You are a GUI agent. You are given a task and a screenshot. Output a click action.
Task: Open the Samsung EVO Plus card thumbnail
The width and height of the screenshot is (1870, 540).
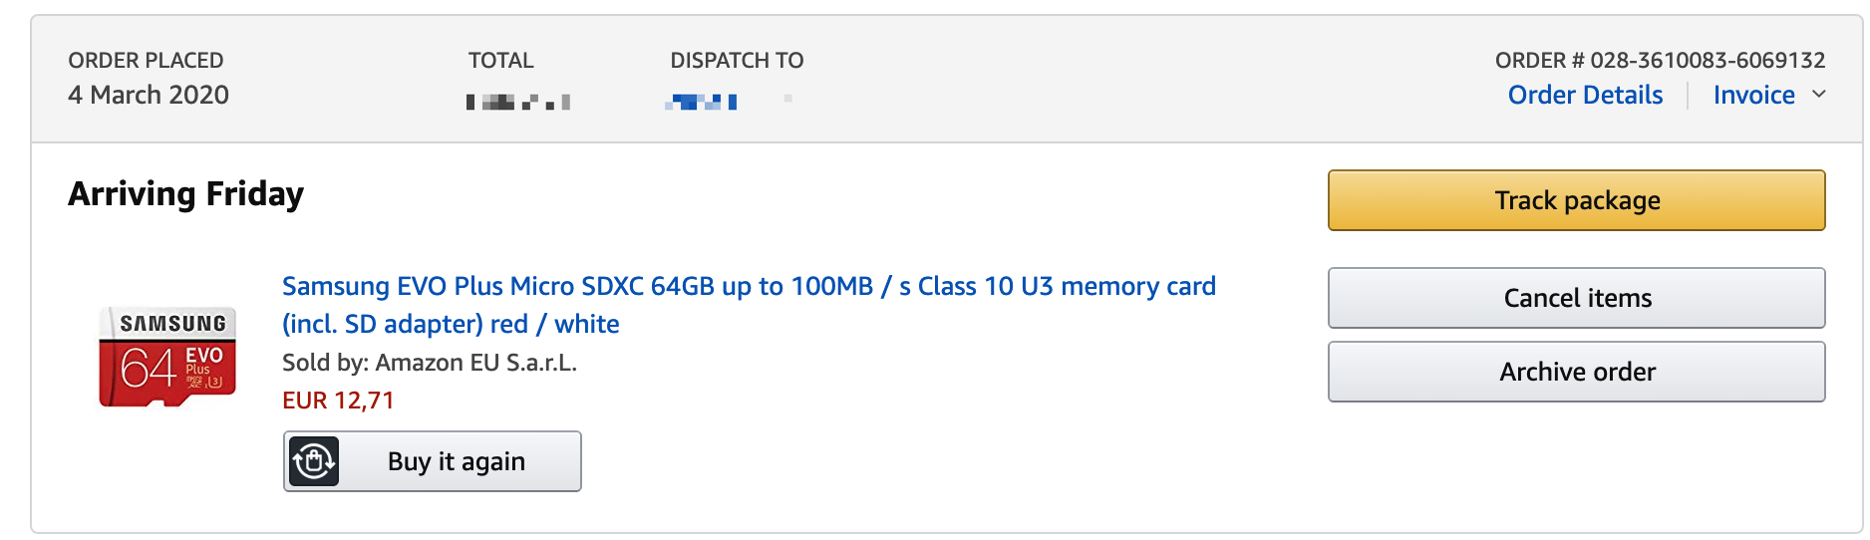(x=167, y=357)
